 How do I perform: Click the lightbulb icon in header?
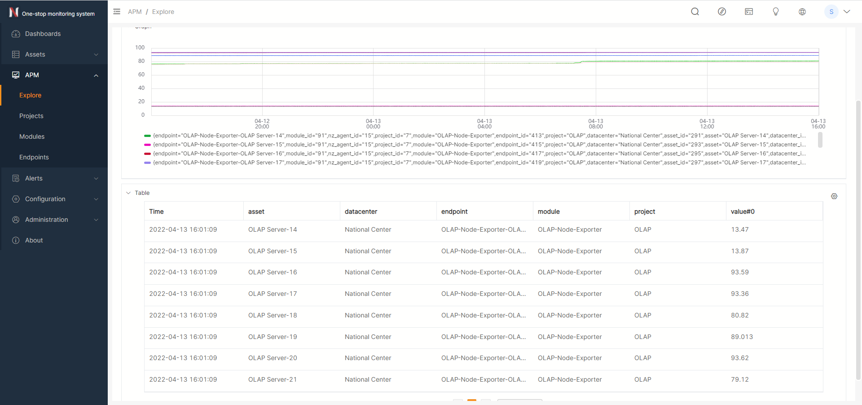[775, 12]
